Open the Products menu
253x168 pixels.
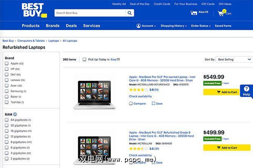[31, 26]
